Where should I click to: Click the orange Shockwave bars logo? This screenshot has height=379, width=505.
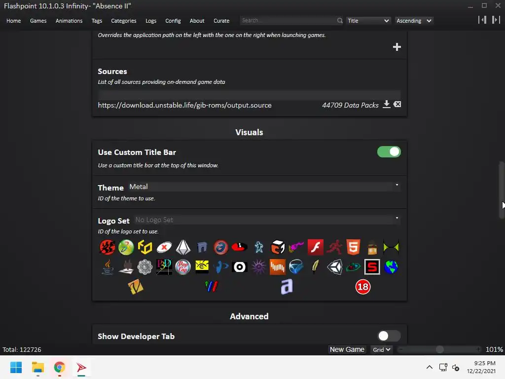(278, 267)
